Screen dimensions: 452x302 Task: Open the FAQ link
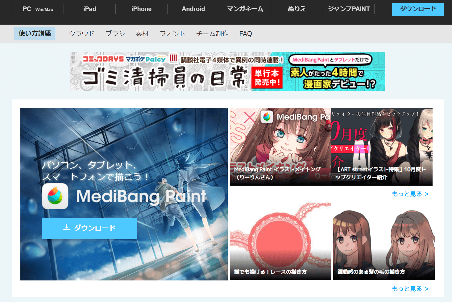coord(246,34)
